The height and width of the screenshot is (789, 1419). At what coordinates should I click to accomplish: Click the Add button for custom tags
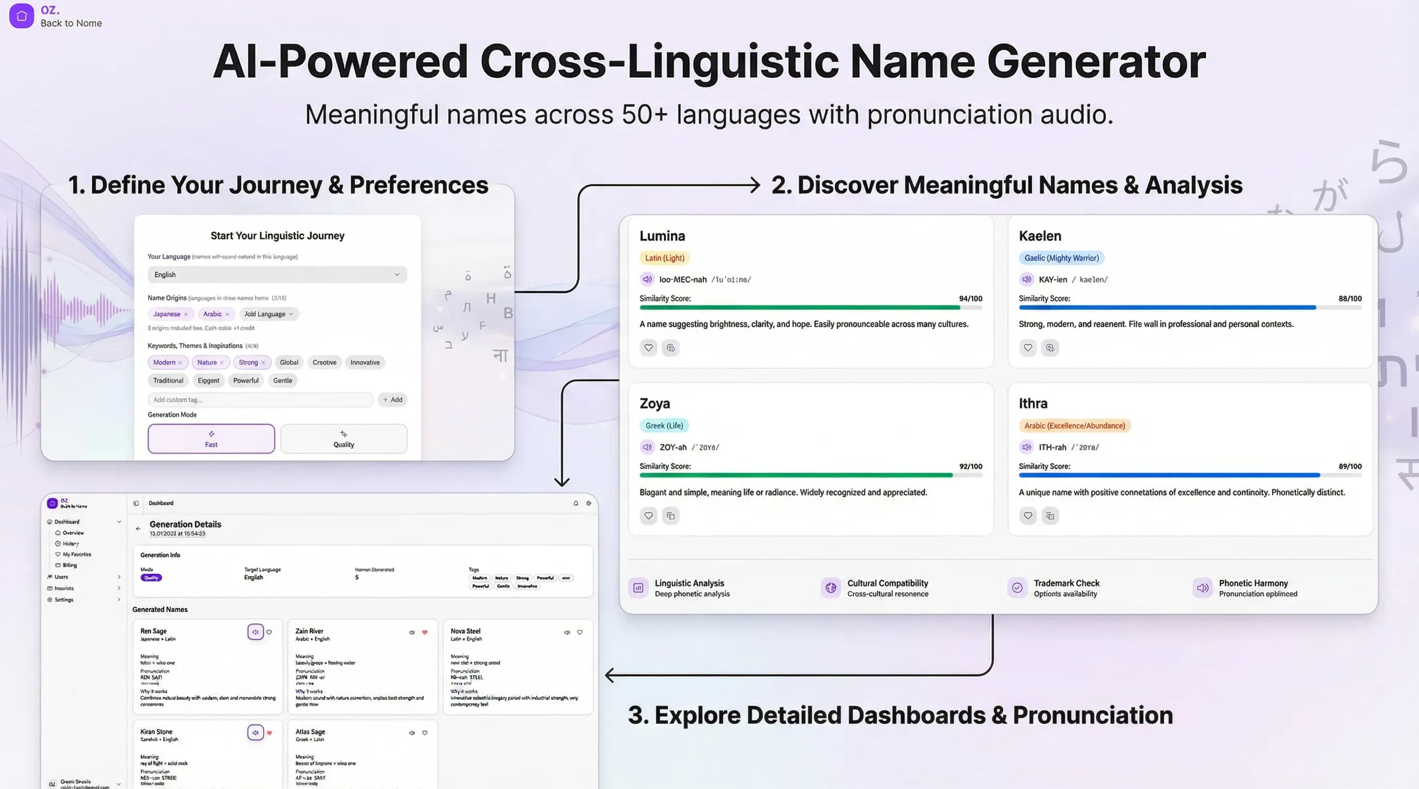[x=392, y=400]
